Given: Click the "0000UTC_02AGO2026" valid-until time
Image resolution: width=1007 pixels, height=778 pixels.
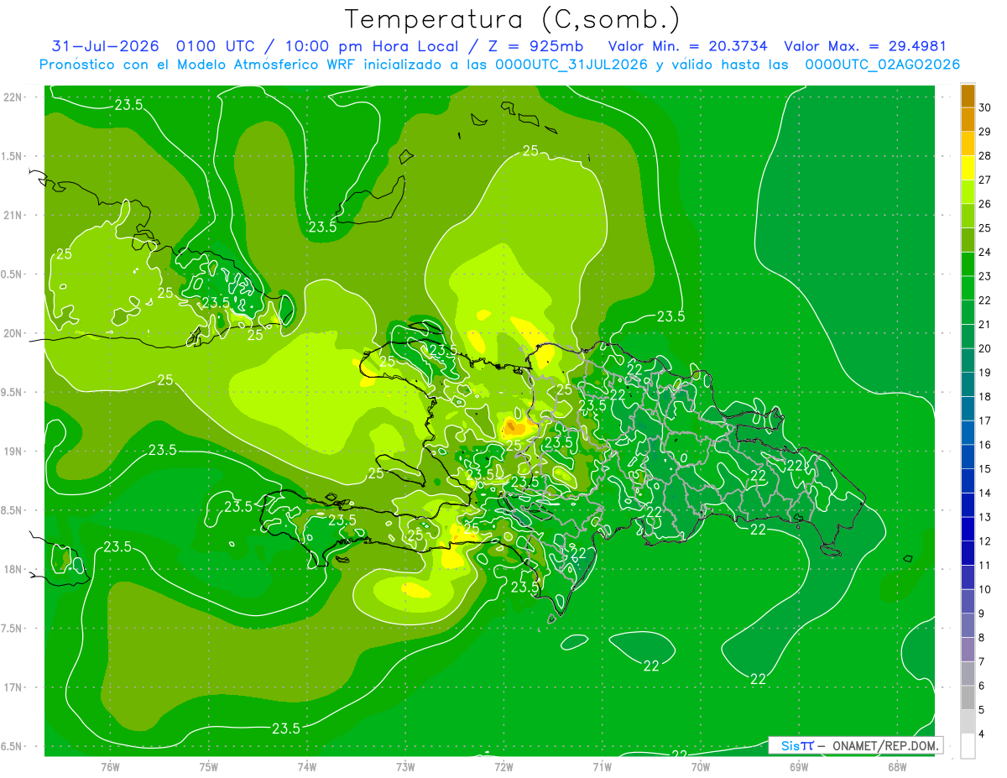Looking at the screenshot, I should 883,65.
